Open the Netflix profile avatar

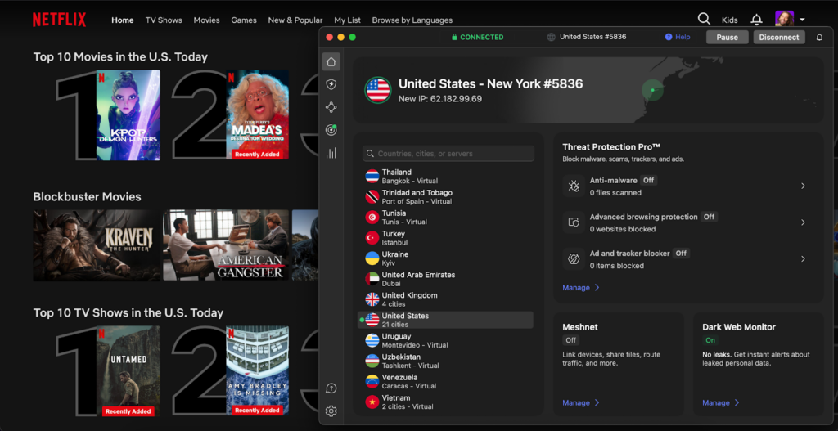[784, 20]
